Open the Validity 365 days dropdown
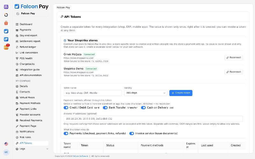Image resolution: width=255 pixels, height=159 pixels. point(146,93)
